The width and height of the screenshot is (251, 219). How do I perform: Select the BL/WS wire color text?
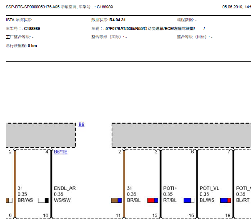click(x=207, y=200)
